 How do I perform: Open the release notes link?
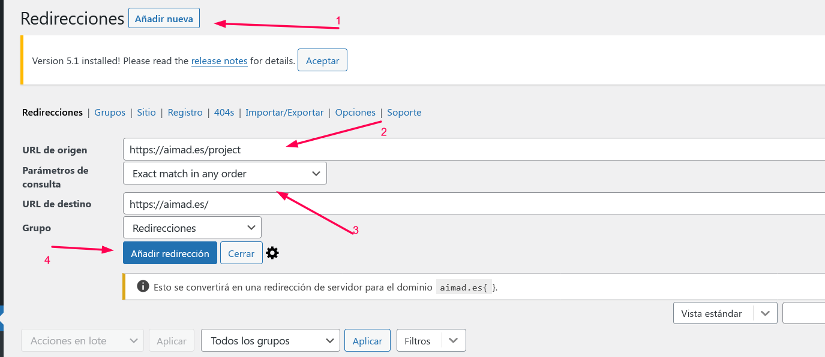[x=220, y=60]
